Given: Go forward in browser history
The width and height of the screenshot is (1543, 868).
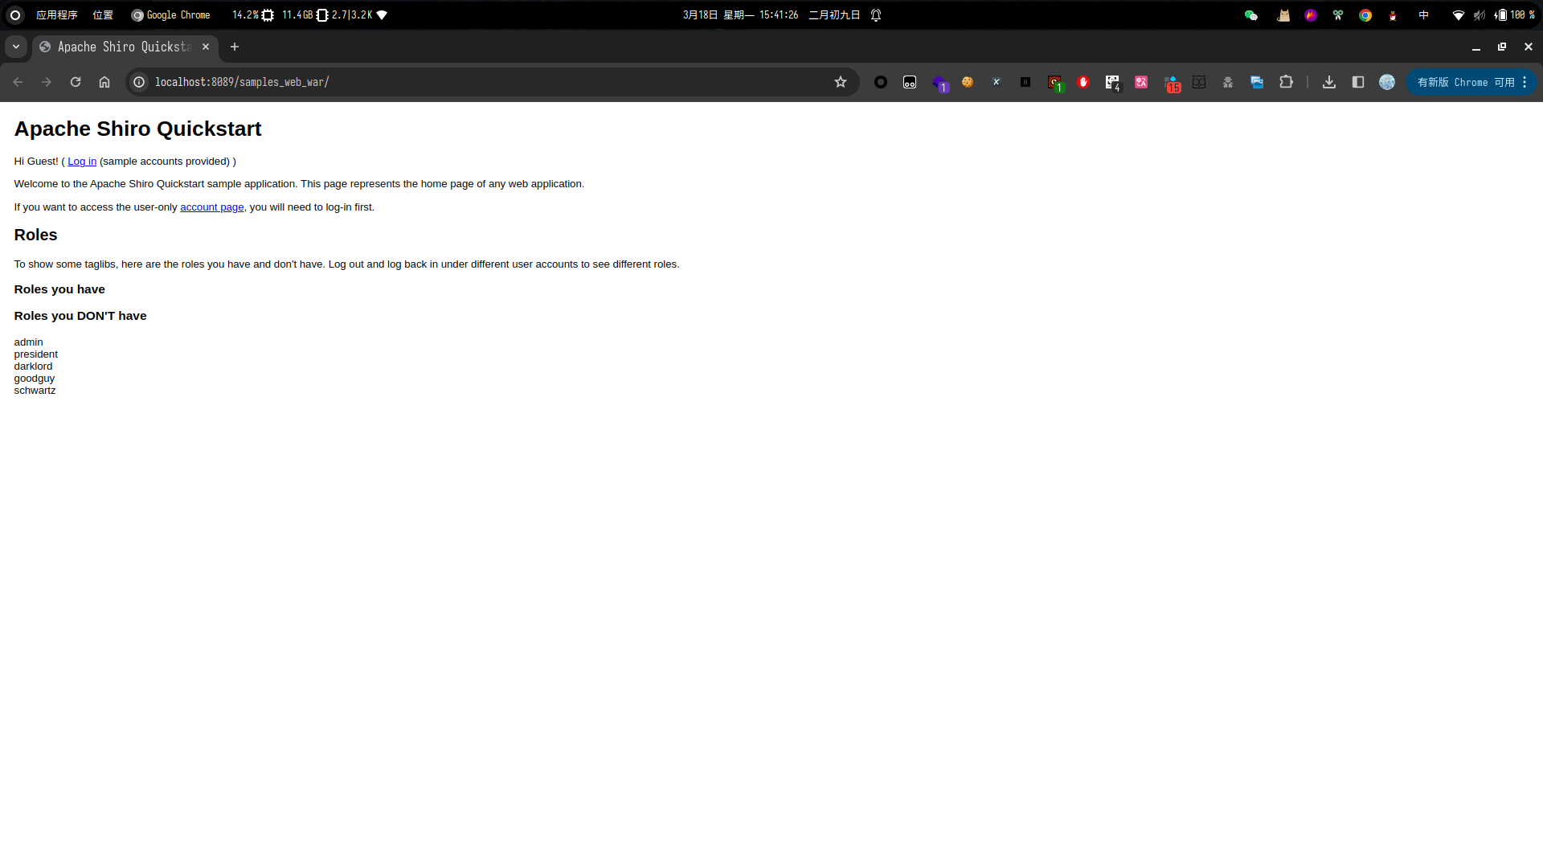Looking at the screenshot, I should pos(47,82).
